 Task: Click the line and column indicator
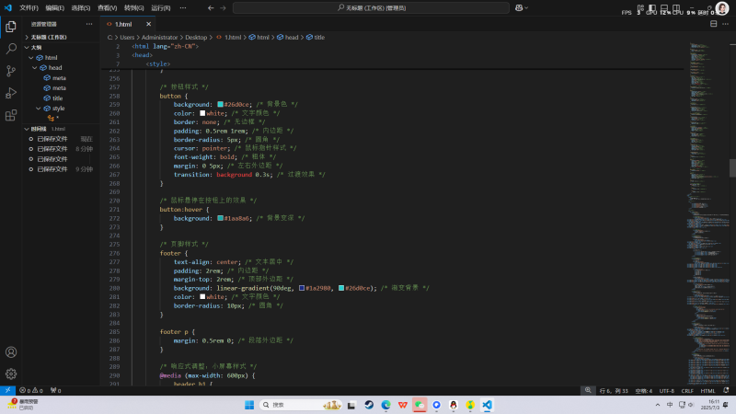pos(614,390)
